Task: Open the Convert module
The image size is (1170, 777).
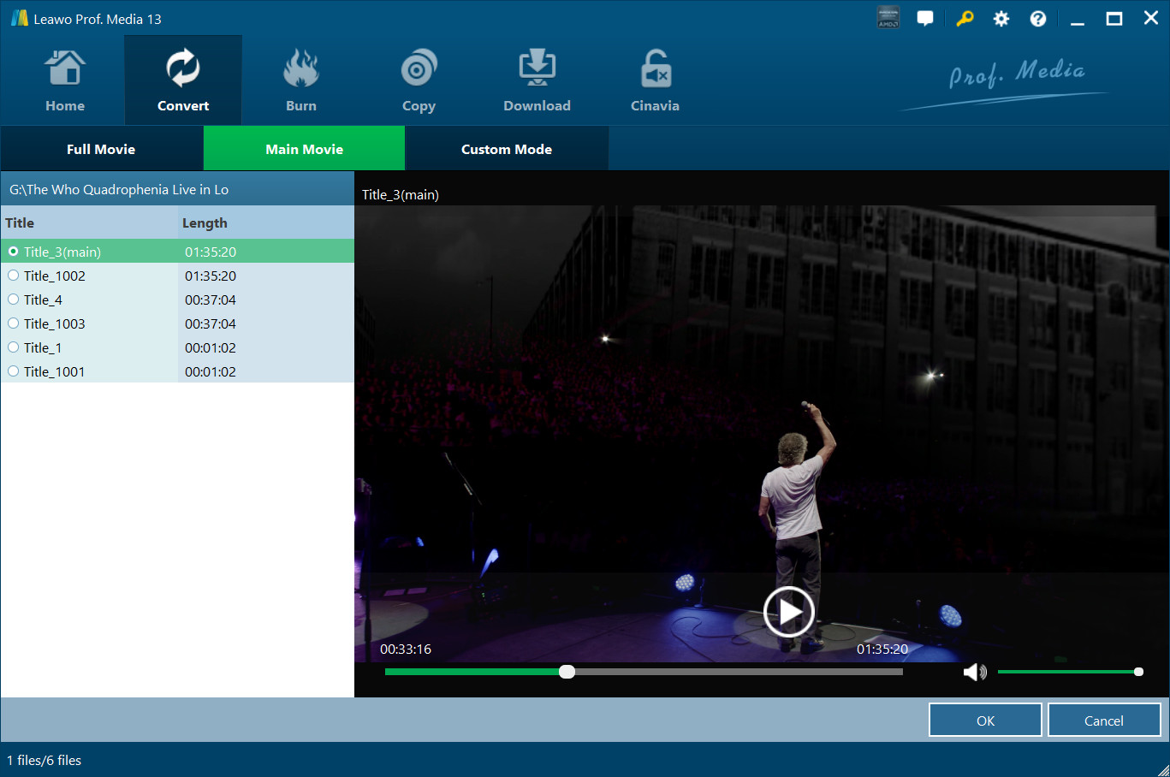Action: [183, 80]
